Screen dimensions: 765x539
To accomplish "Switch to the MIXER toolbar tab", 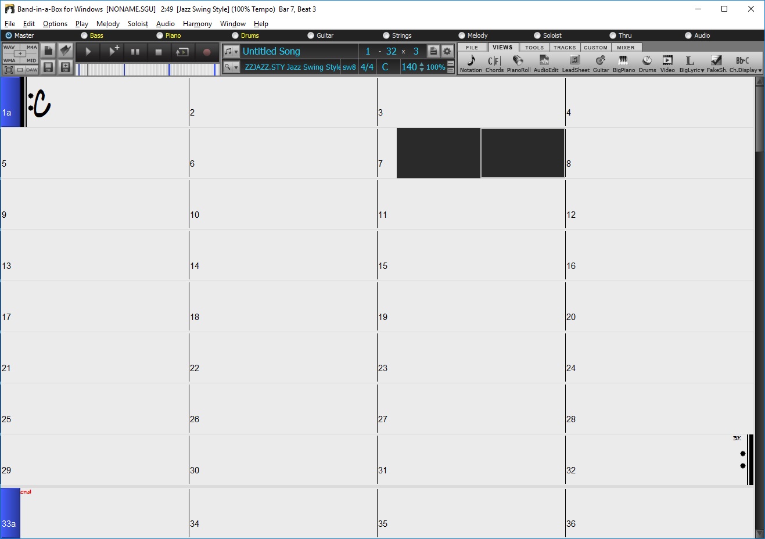I will (x=626, y=48).
